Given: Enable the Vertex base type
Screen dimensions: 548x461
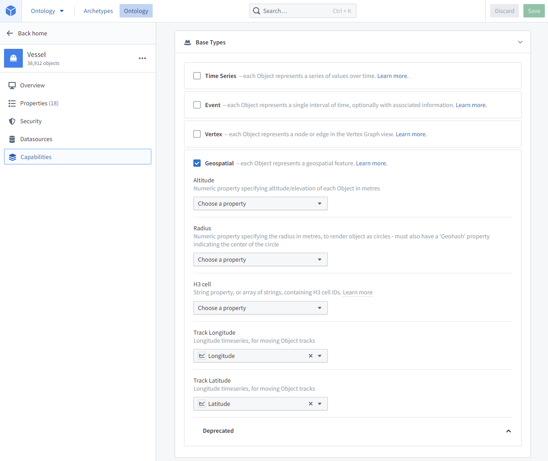Looking at the screenshot, I should pyautogui.click(x=197, y=134).
